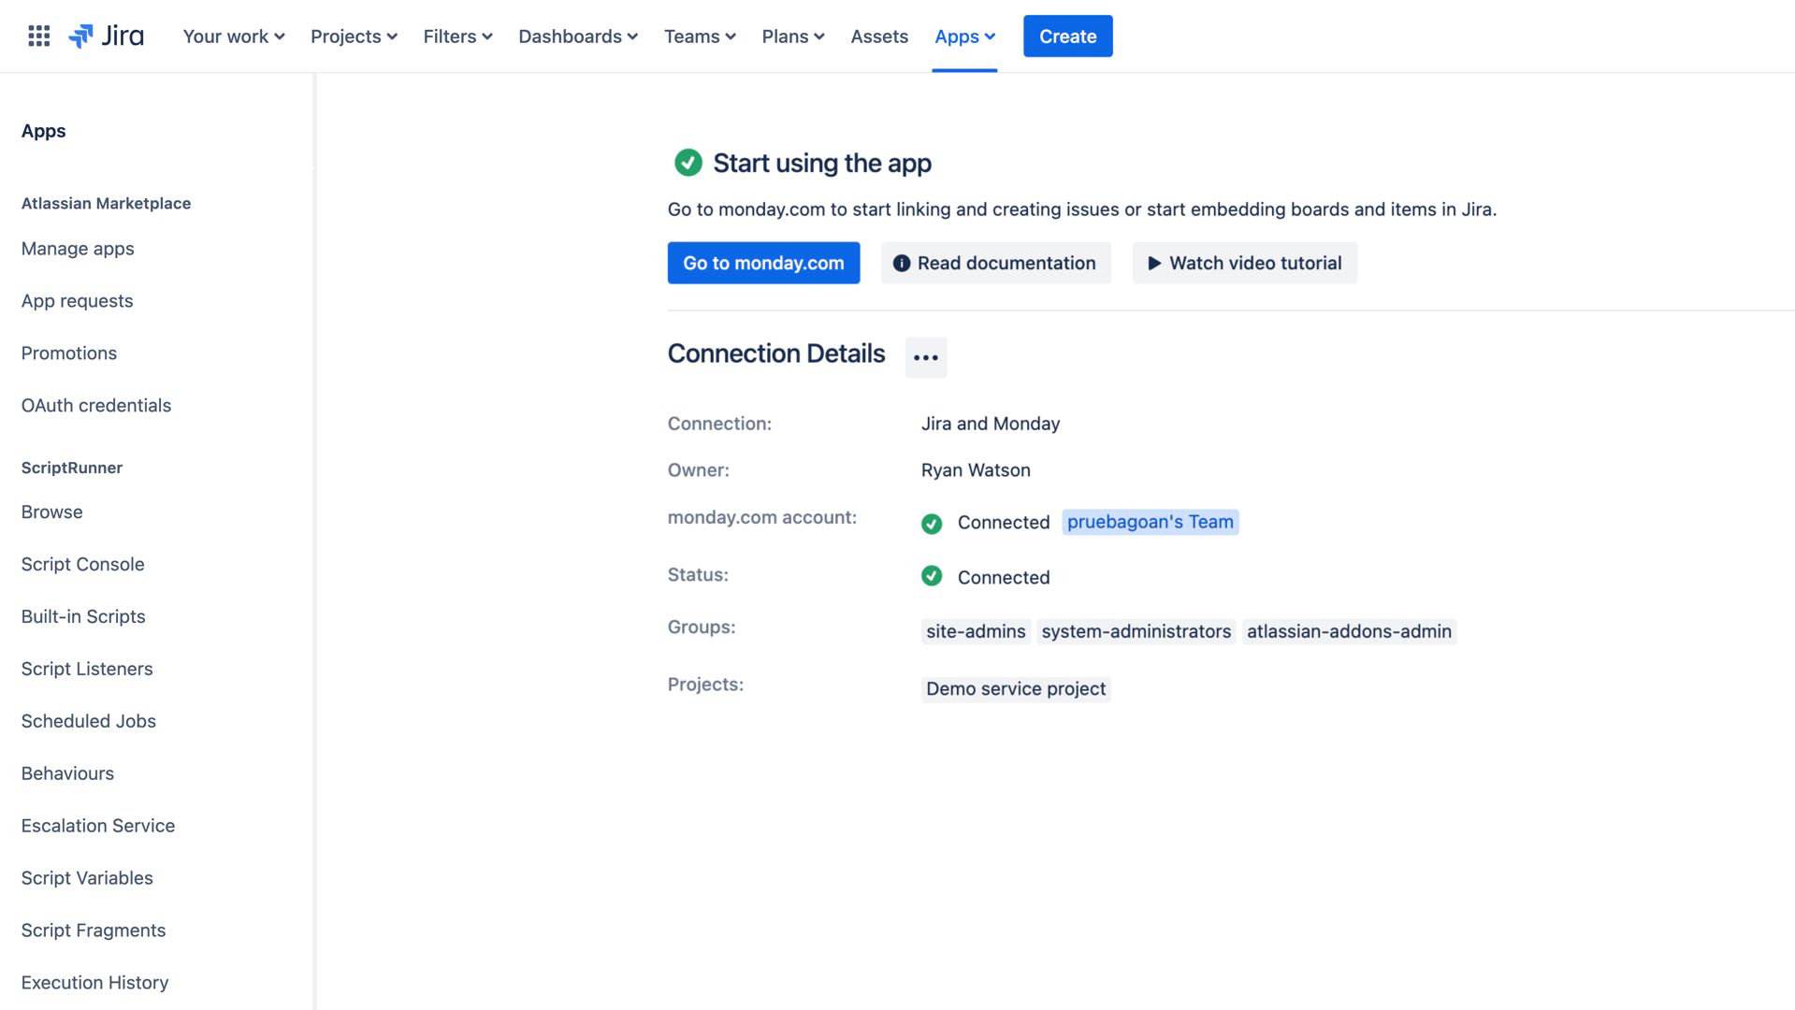Open Script Fragments
Viewport: 1795px width, 1010px height.
[x=94, y=931]
